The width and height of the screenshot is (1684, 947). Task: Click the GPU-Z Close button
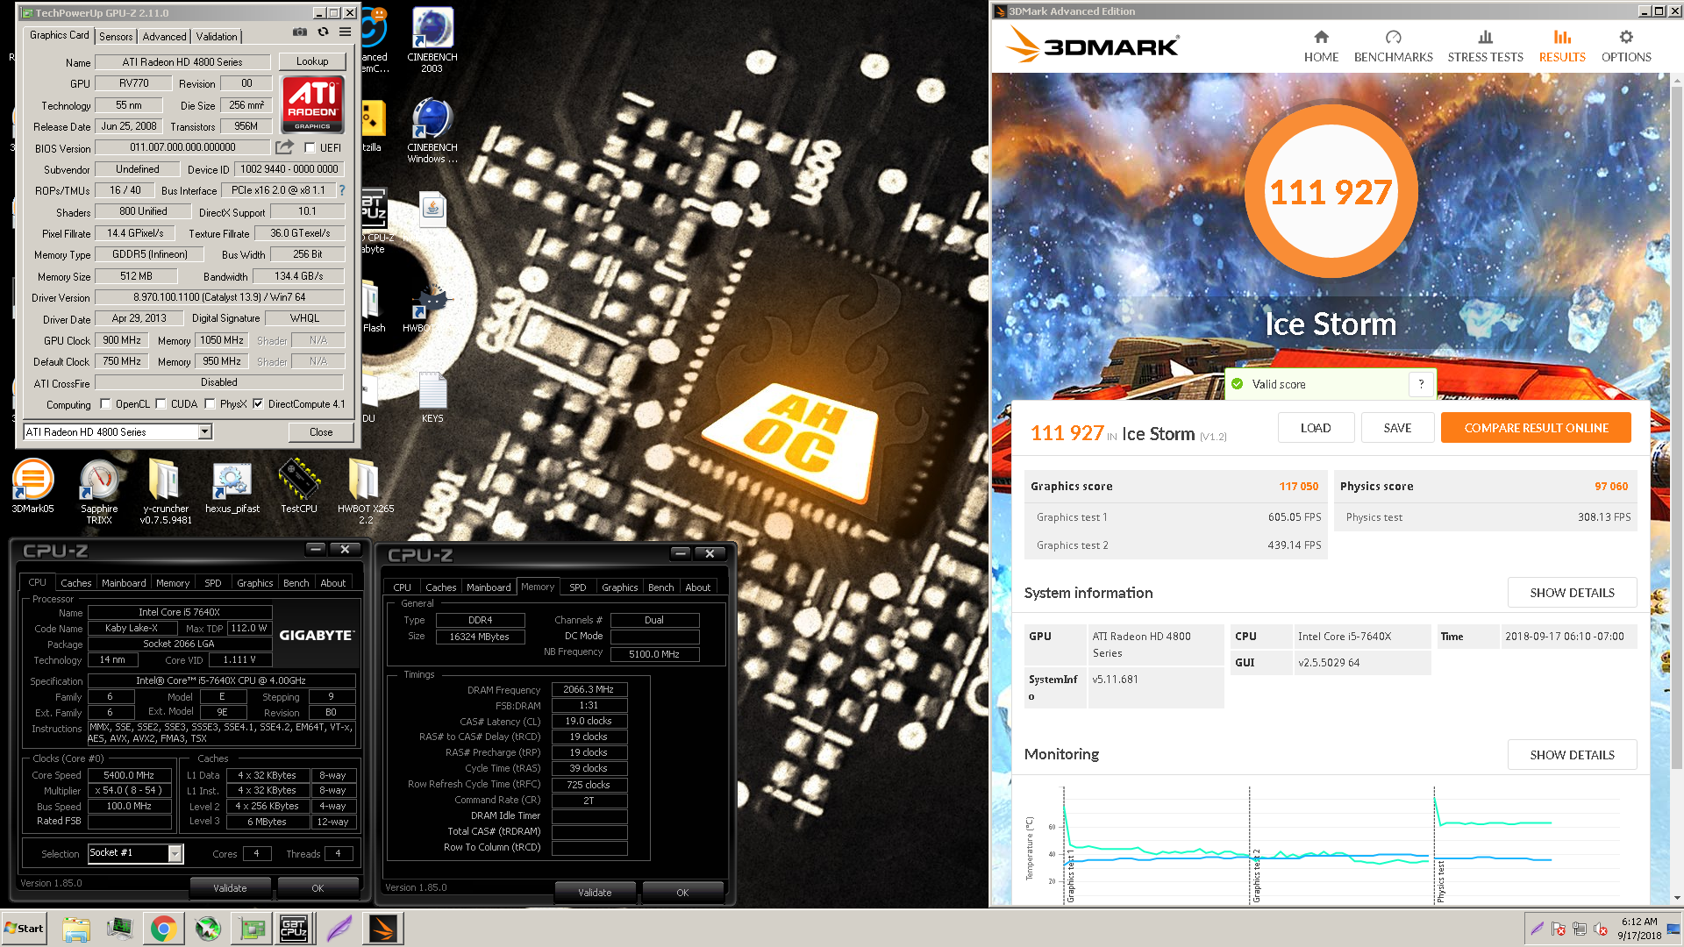pyautogui.click(x=321, y=432)
